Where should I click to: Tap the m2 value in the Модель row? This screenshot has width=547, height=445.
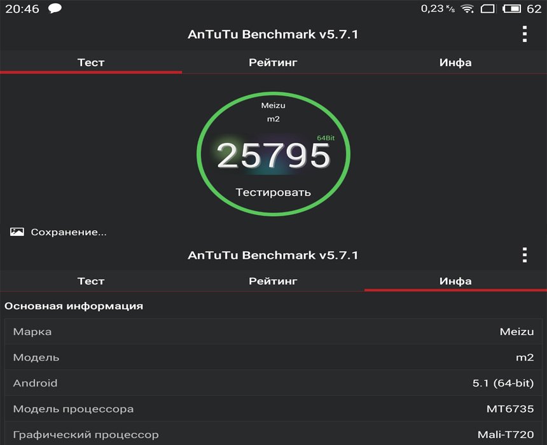click(525, 357)
